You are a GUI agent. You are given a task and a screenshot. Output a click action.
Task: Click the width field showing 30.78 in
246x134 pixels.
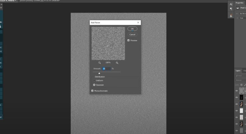click(243, 14)
